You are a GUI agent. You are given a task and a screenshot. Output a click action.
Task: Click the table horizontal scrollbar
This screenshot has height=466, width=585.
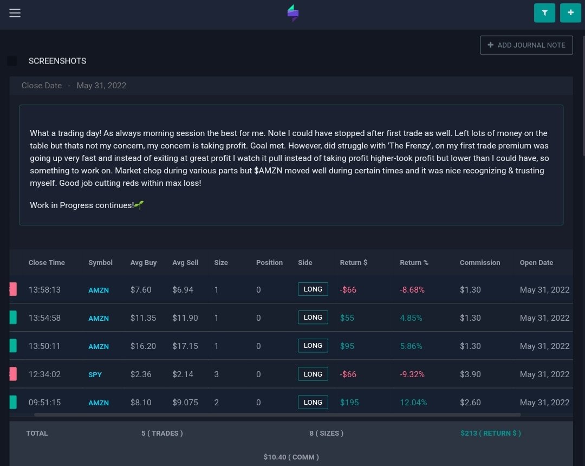click(277, 415)
